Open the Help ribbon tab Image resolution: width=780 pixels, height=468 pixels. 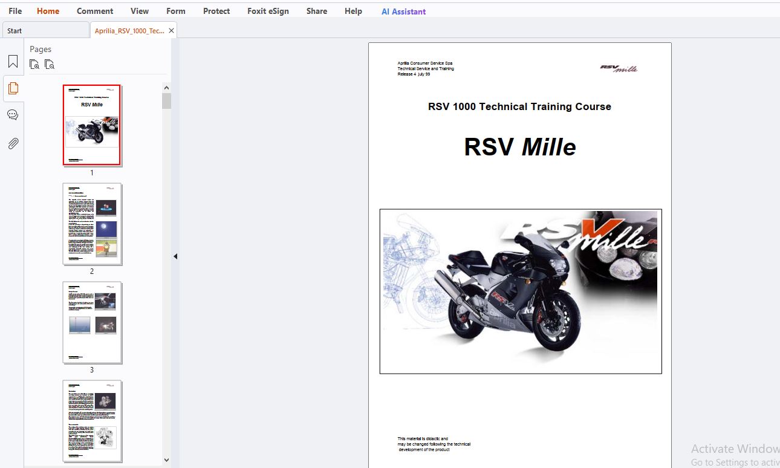pyautogui.click(x=353, y=11)
